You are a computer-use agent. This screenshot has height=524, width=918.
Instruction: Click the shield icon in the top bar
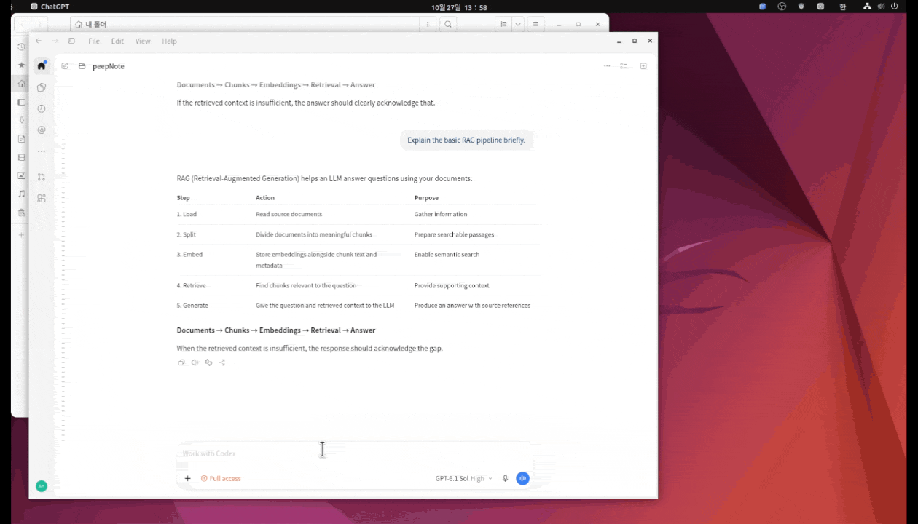pyautogui.click(x=801, y=7)
